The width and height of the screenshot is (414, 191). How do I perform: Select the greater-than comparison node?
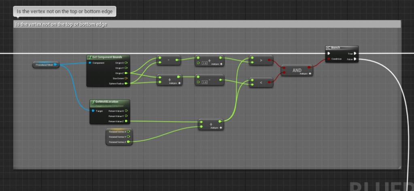point(261,60)
